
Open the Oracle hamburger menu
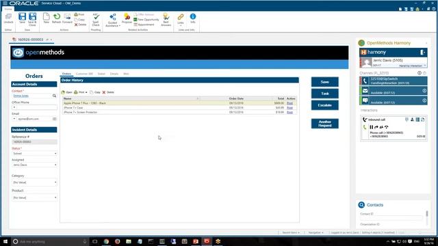pos(5,3)
